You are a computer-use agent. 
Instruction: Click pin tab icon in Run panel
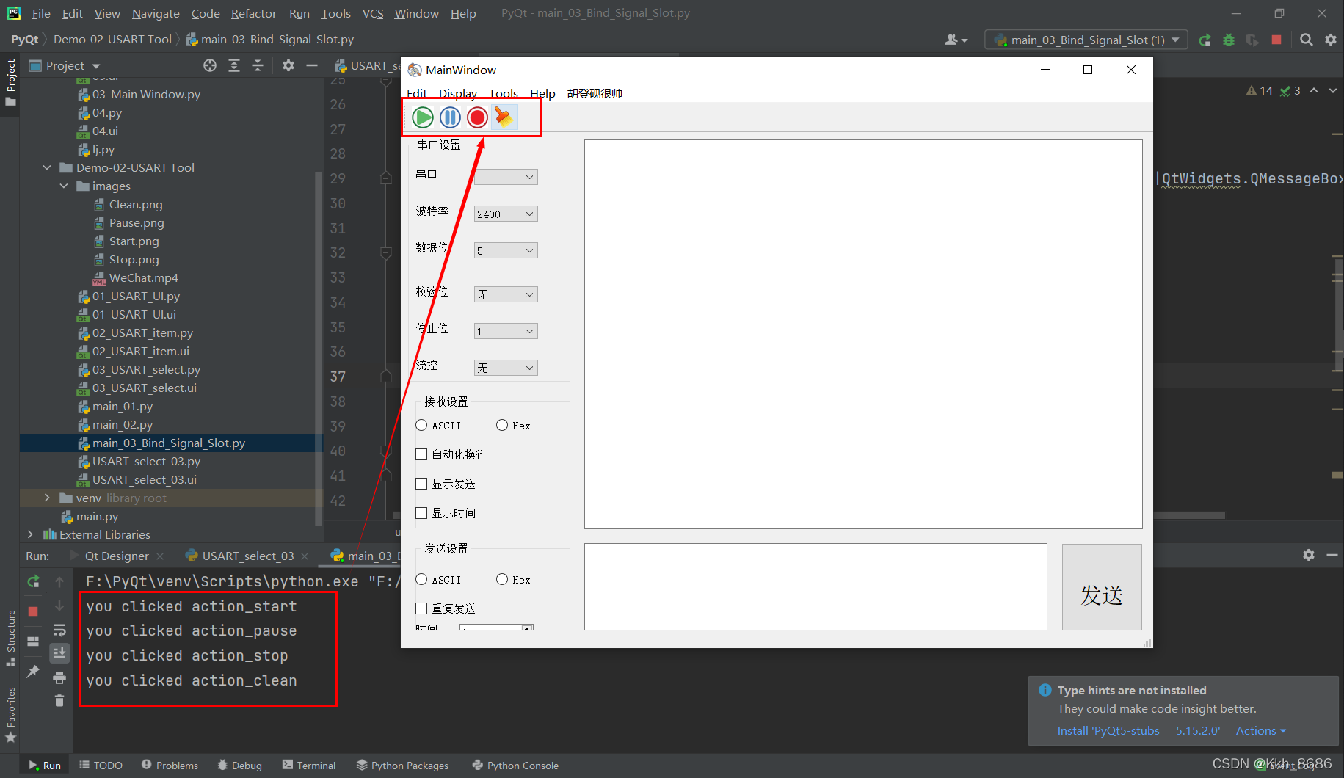click(33, 671)
